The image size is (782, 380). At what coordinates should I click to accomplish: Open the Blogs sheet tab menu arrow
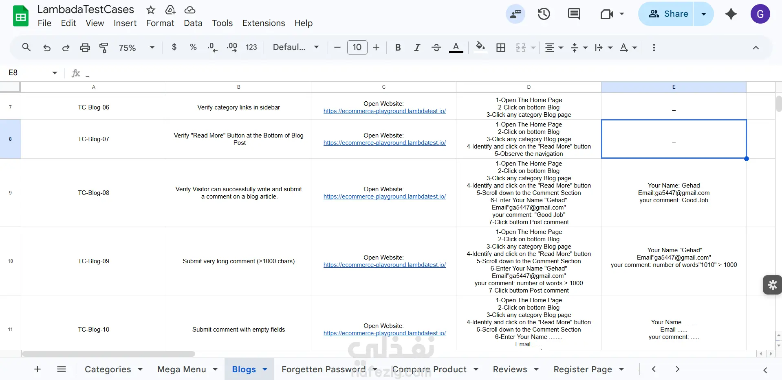coord(265,369)
